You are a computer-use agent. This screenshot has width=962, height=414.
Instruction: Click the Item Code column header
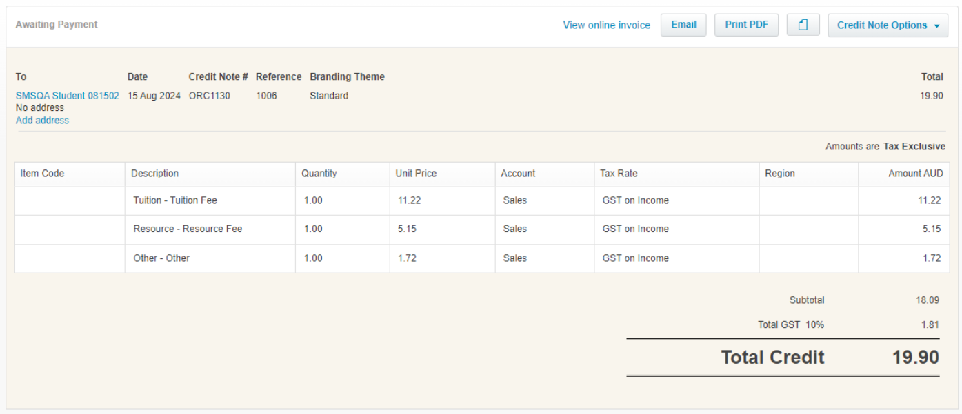click(42, 174)
